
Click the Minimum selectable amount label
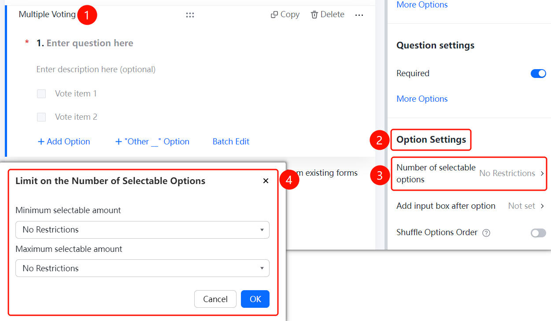[x=68, y=210]
